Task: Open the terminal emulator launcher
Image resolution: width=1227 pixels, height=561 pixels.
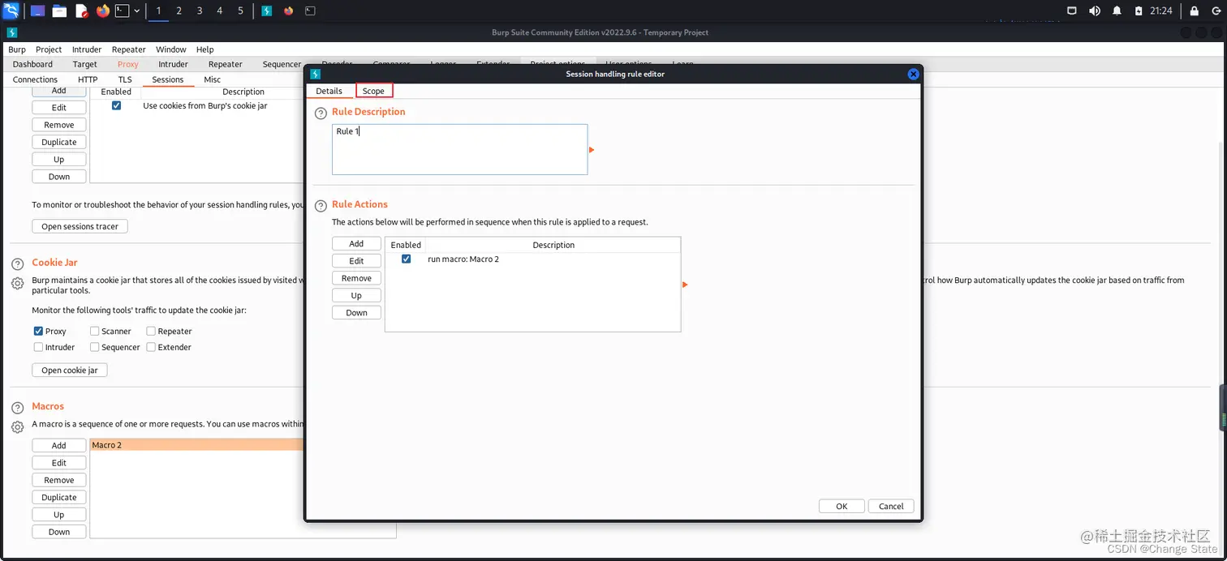Action: coord(122,11)
